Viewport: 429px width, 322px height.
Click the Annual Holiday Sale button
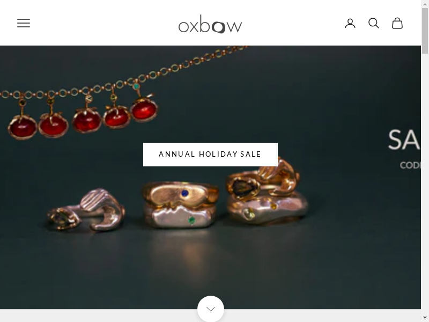[210, 155]
